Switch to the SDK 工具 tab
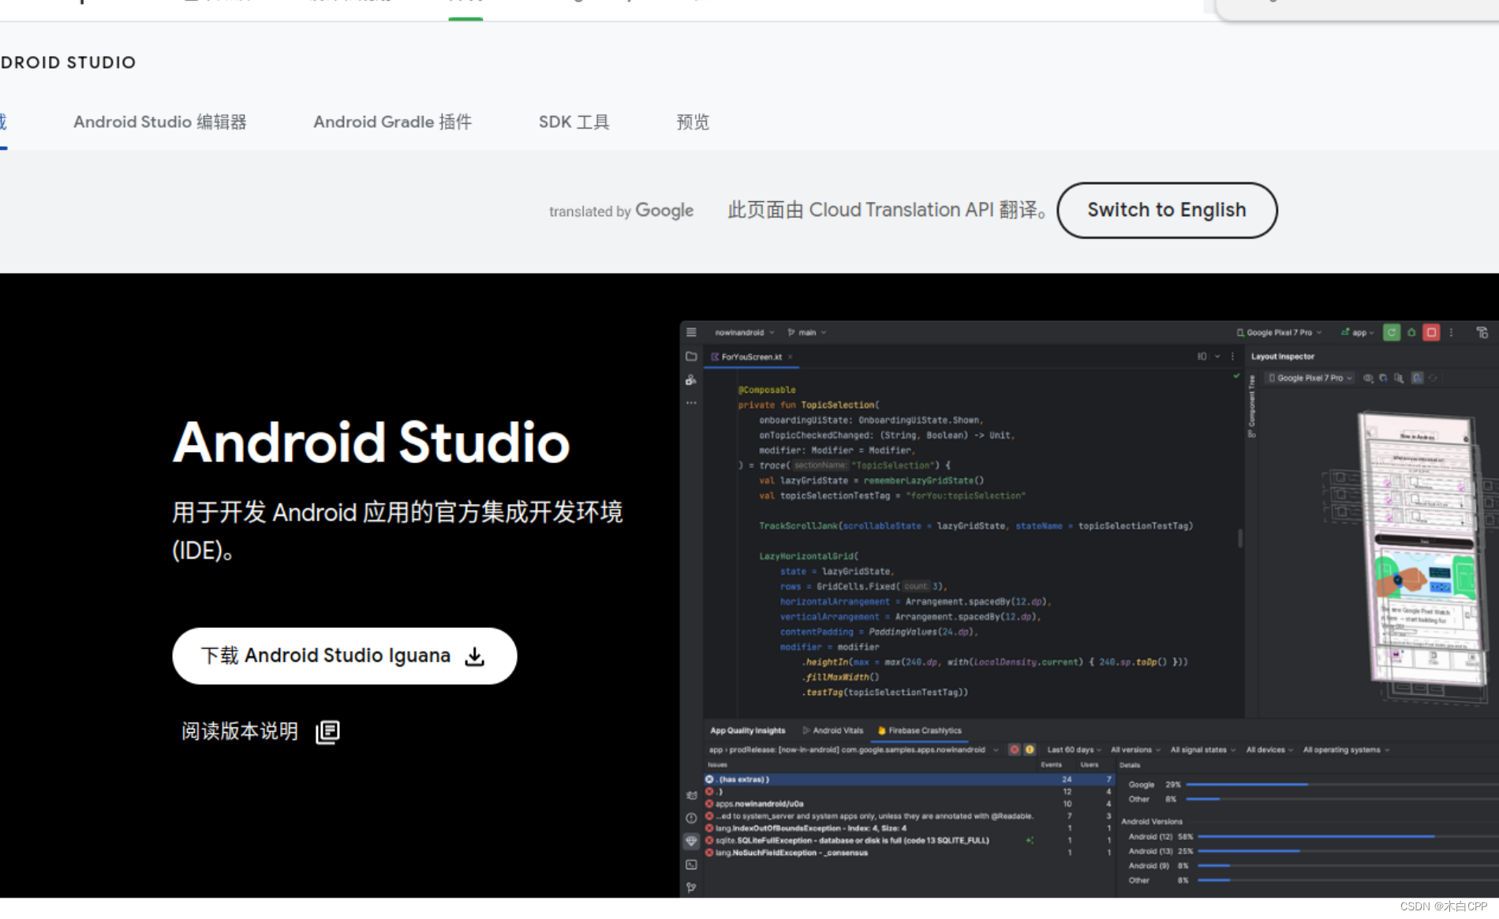This screenshot has width=1499, height=919. point(574,122)
